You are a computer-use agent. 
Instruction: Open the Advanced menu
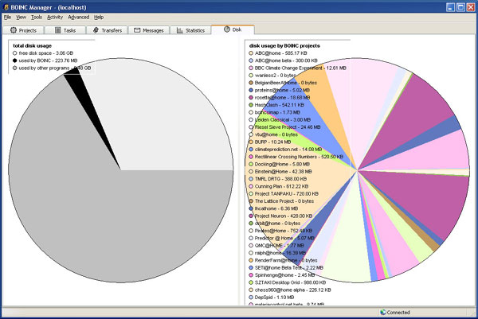79,18
